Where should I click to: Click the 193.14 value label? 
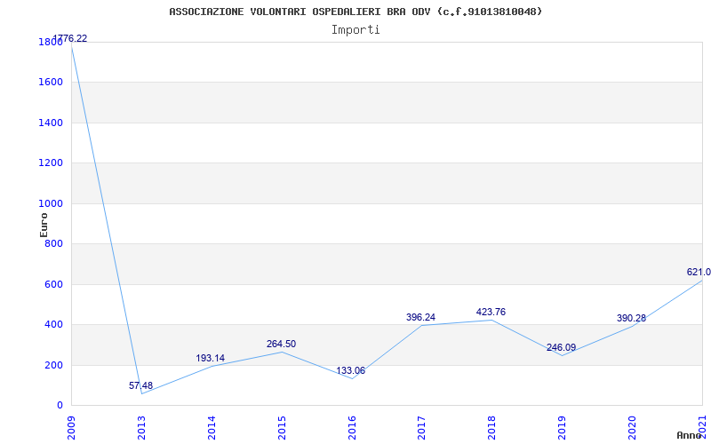211,359
